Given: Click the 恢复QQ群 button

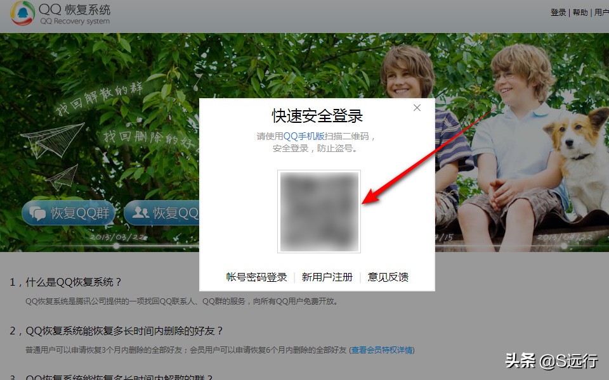Looking at the screenshot, I should [x=69, y=213].
